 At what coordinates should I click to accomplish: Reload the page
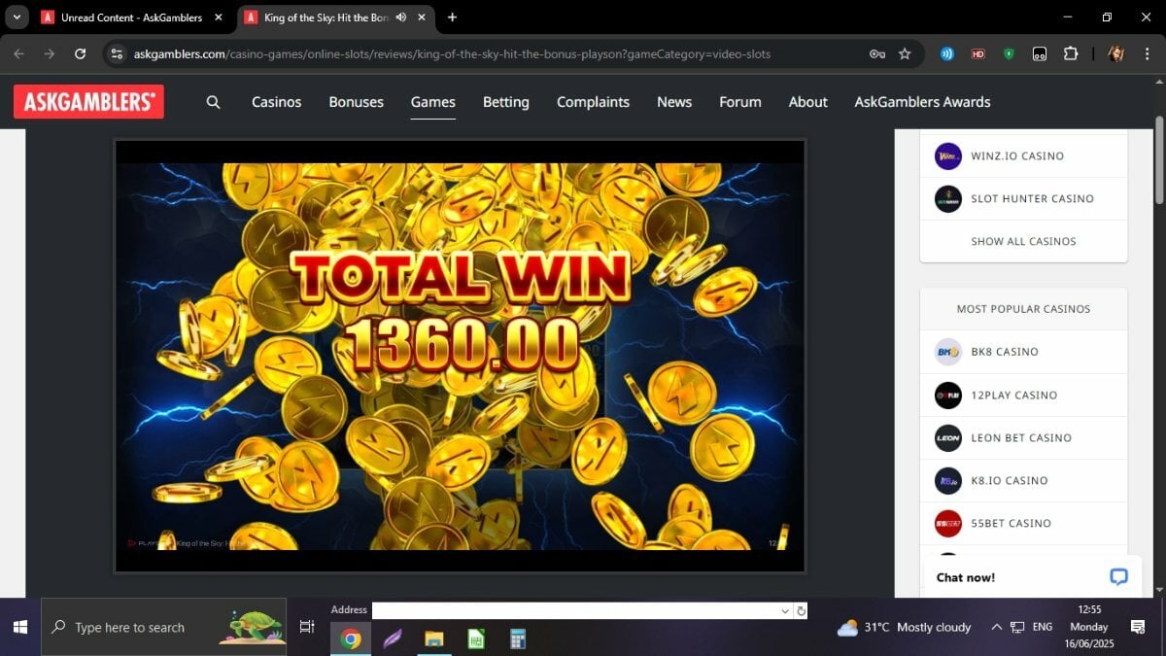80,53
